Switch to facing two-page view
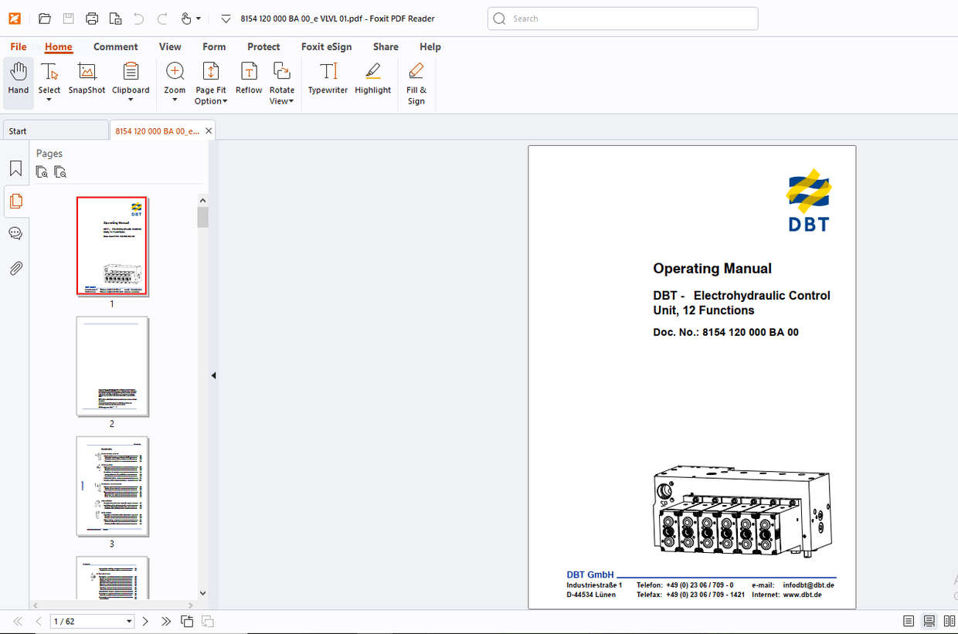The width and height of the screenshot is (958, 634). pos(950,622)
